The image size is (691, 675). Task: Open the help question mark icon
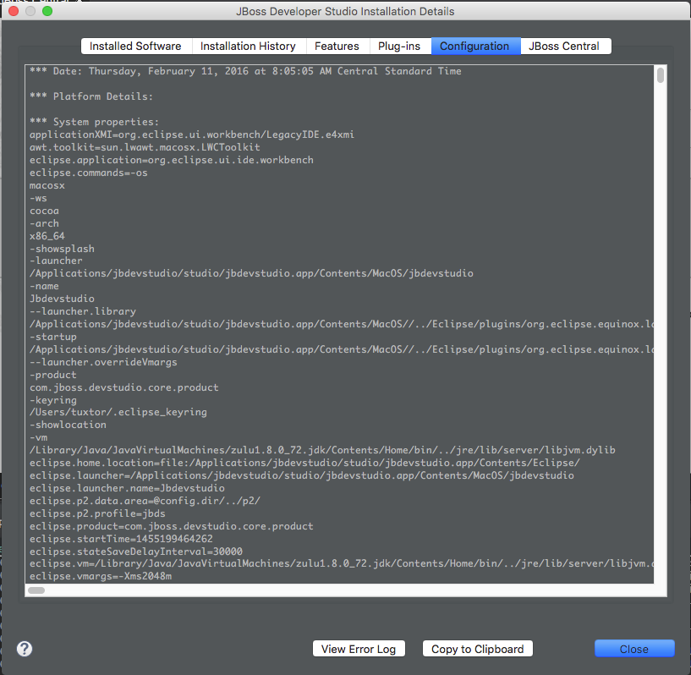25,649
